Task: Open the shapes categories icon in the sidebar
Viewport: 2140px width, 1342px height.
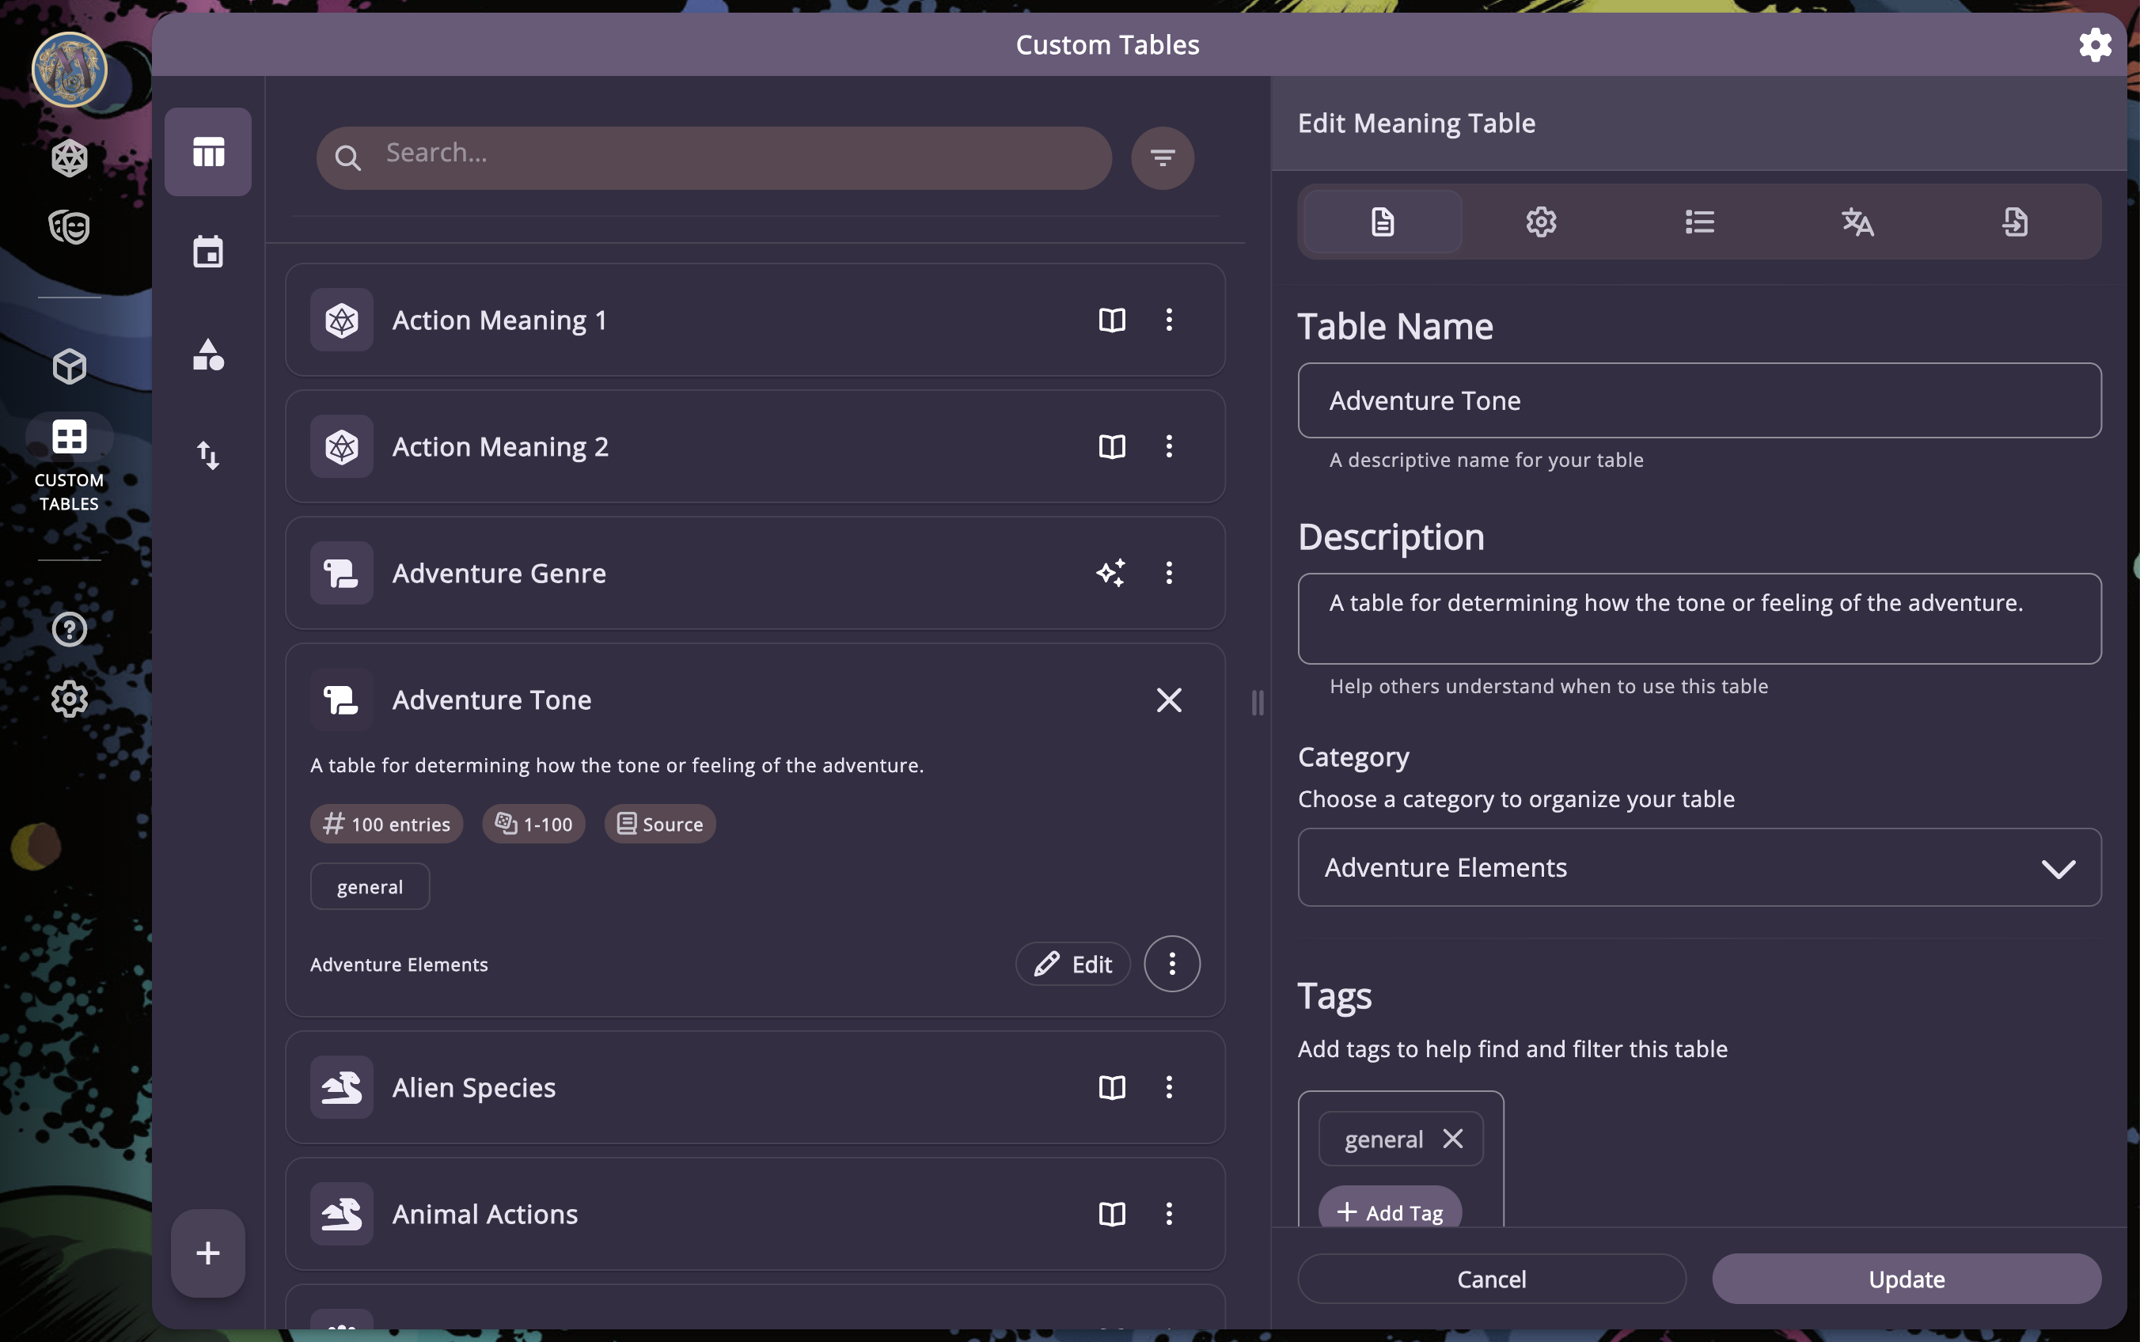Action: pos(207,355)
